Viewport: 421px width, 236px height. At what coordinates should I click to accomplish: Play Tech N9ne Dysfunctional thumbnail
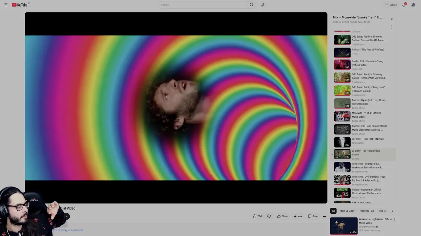click(x=342, y=180)
